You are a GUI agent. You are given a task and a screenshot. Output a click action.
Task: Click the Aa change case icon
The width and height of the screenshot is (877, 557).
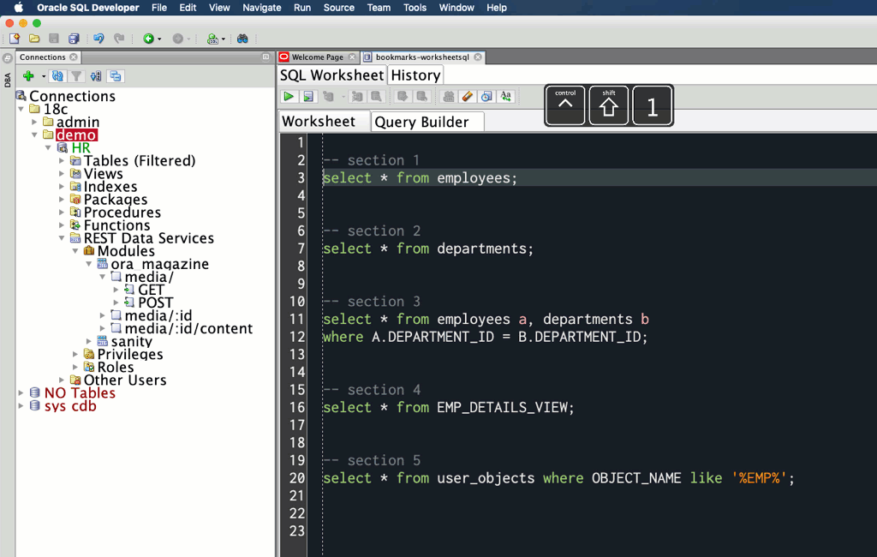[506, 96]
